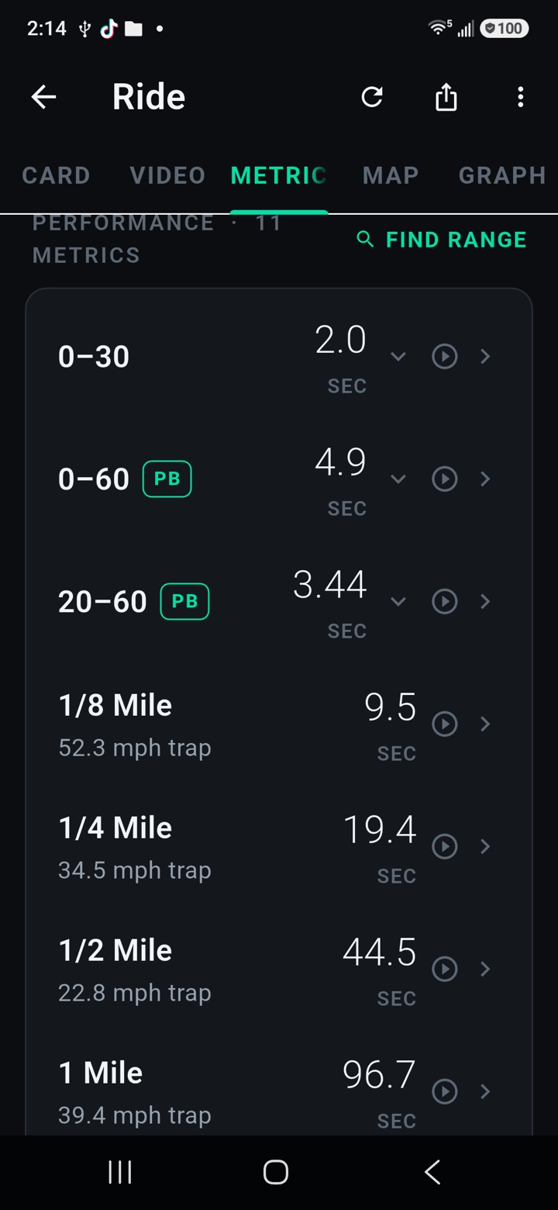Switch to the MAP tab

391,175
